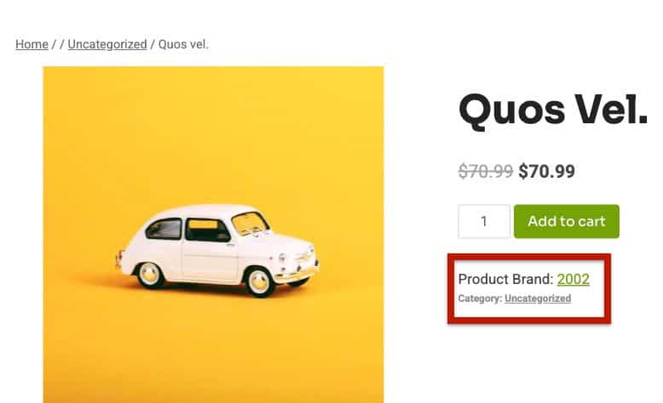
Task: Click the 'Quos Vel.' product title
Action: coord(553,109)
